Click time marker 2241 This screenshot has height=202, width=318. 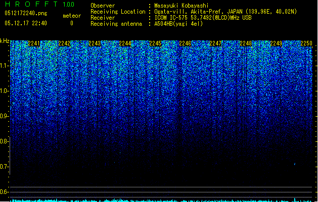coord(34,43)
